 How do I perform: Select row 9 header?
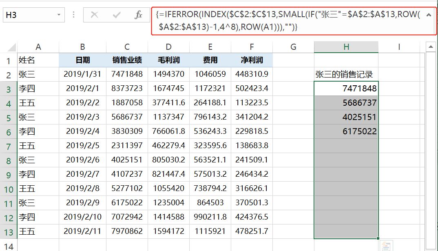click(x=9, y=175)
